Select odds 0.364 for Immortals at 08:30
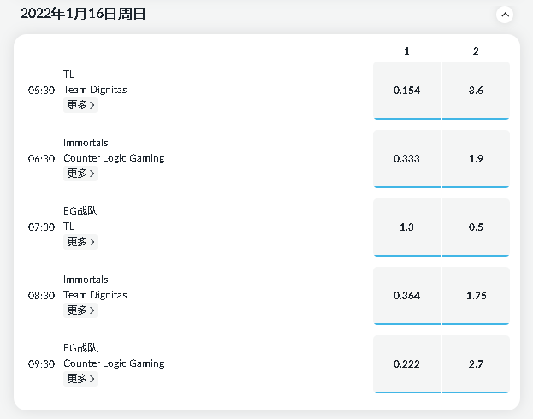This screenshot has height=419, width=533. point(406,296)
